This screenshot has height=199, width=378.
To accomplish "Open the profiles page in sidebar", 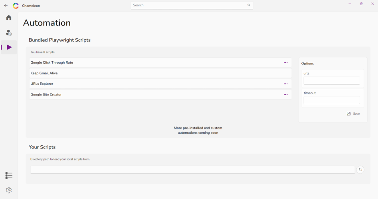I will click(x=9, y=33).
